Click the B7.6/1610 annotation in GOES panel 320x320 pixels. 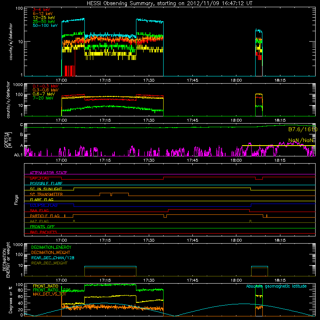(x=303, y=129)
